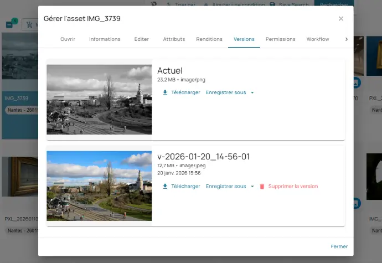Go to the Editer tab

[141, 39]
